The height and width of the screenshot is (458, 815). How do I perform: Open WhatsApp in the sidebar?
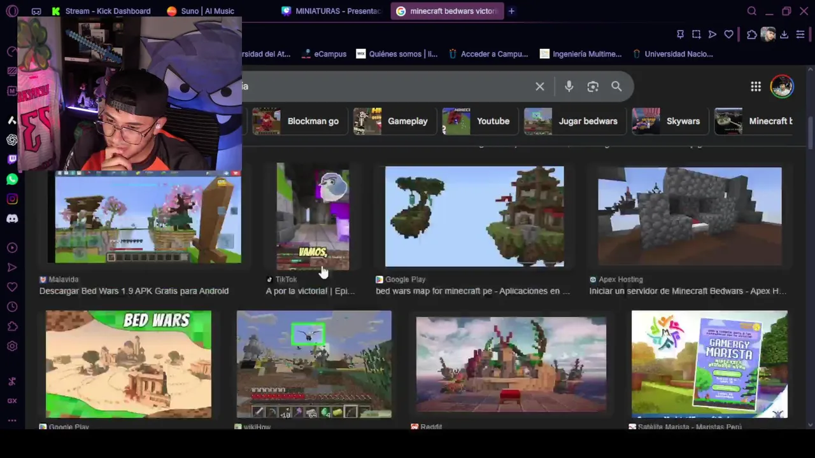pyautogui.click(x=11, y=179)
